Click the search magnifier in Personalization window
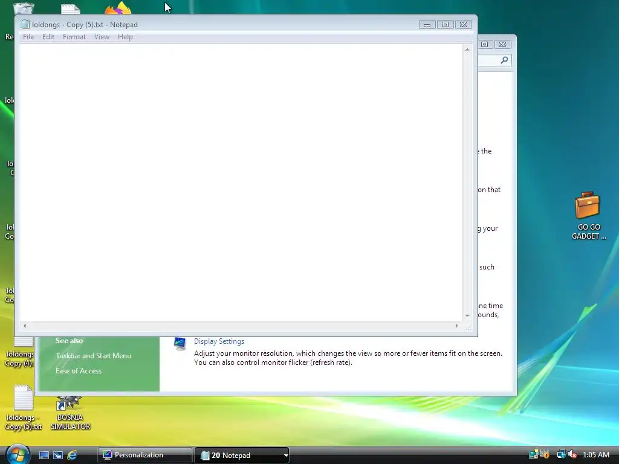 click(x=505, y=60)
